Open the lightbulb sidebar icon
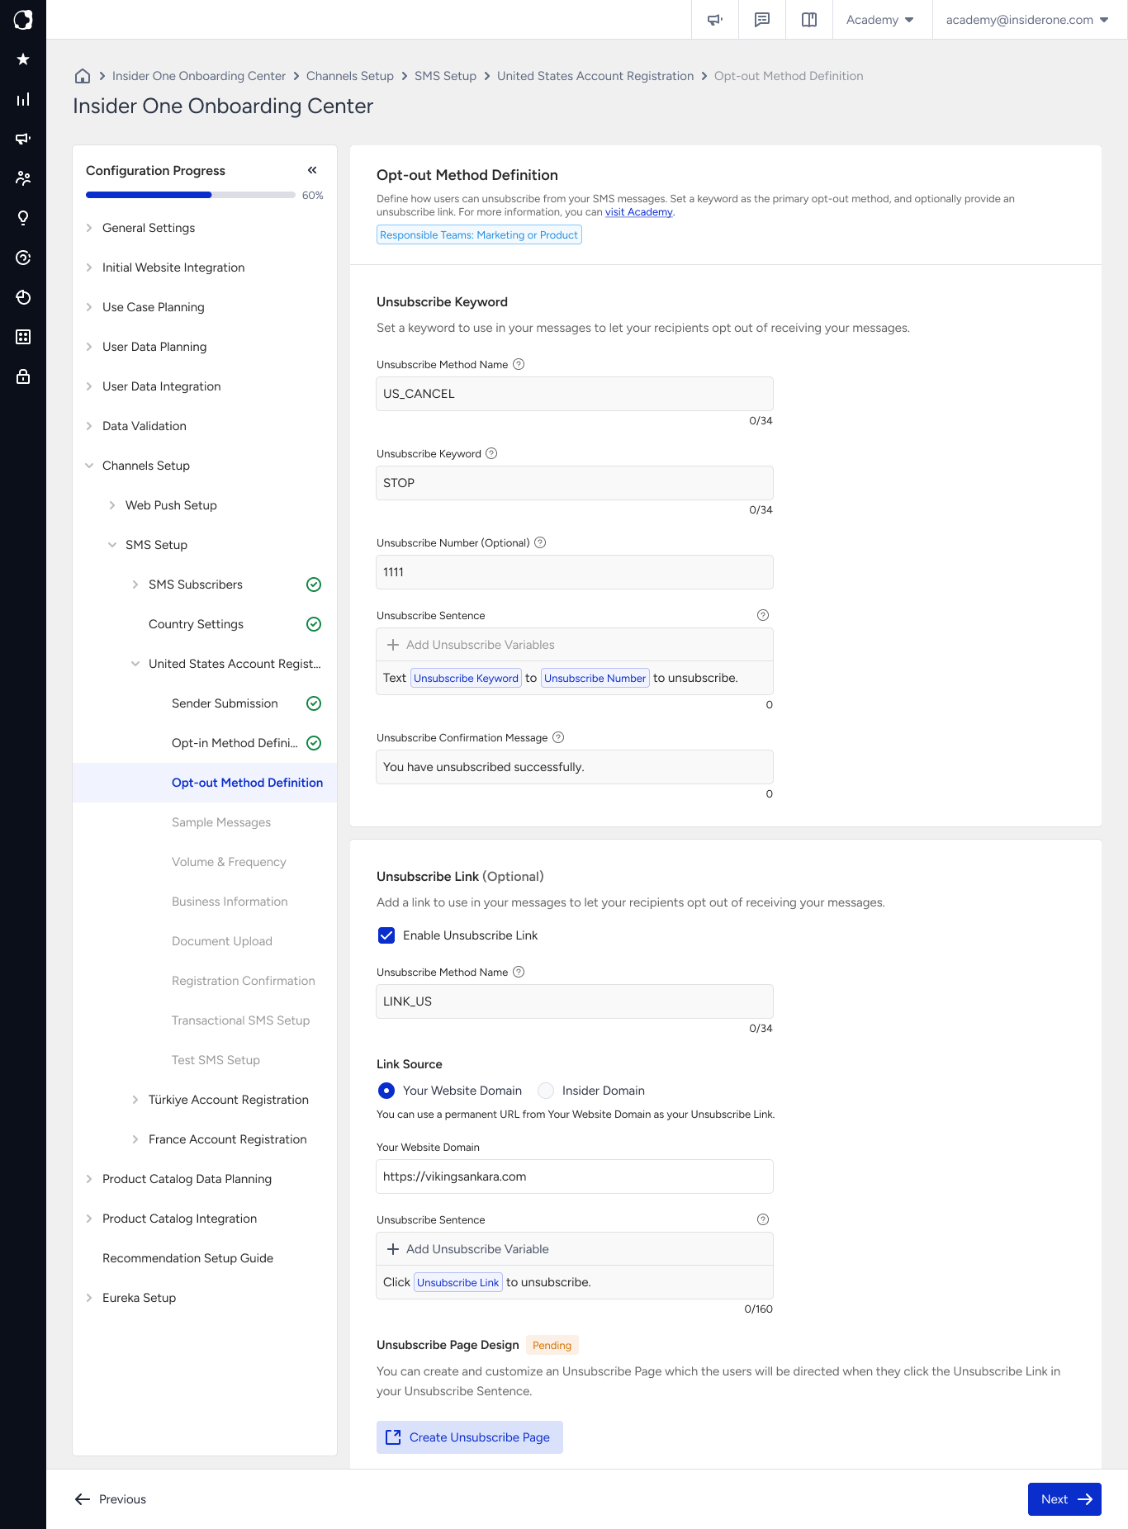Viewport: 1128px width, 1529px height. click(x=23, y=218)
